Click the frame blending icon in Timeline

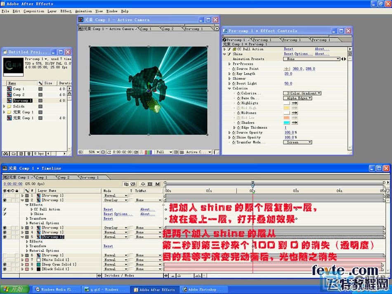[x=150, y=184]
